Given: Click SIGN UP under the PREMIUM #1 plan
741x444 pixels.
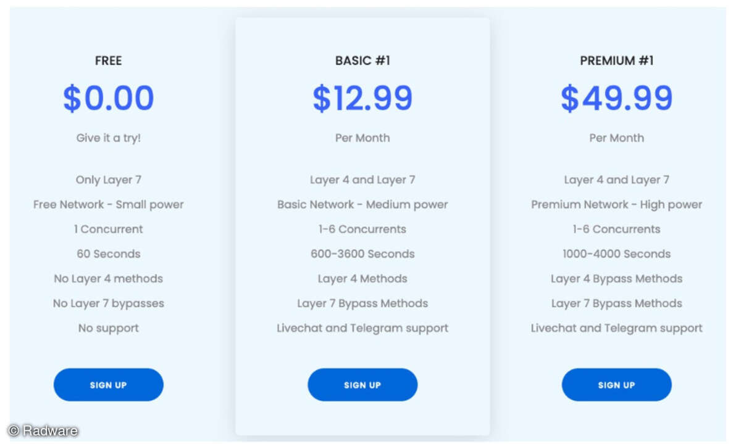Looking at the screenshot, I should pyautogui.click(x=616, y=385).
